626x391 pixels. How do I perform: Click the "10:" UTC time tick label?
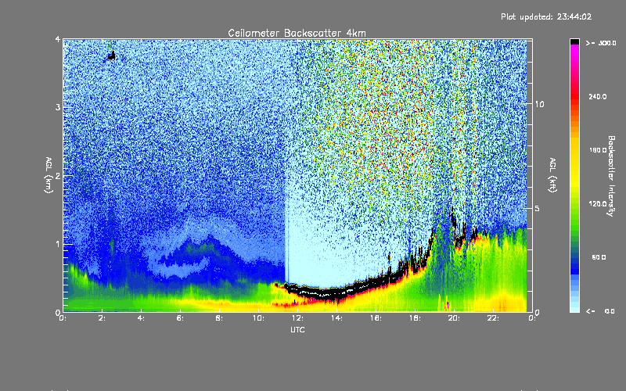tap(259, 318)
